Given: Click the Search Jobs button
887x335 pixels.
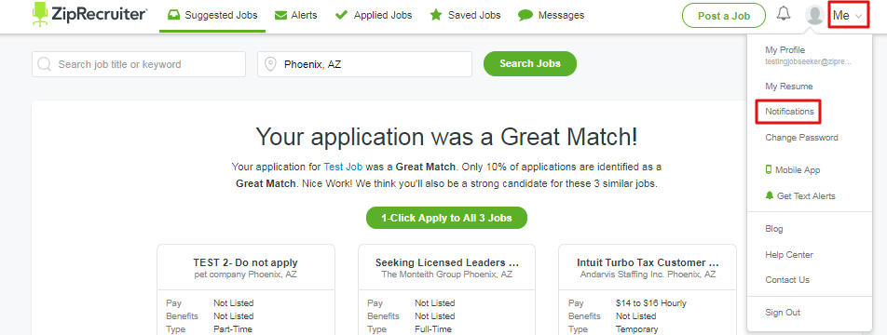Looking at the screenshot, I should (x=530, y=64).
